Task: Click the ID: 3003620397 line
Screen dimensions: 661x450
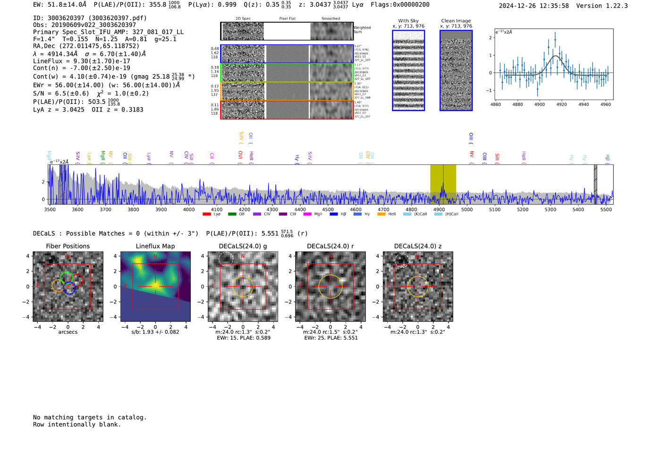Action: coord(90,18)
